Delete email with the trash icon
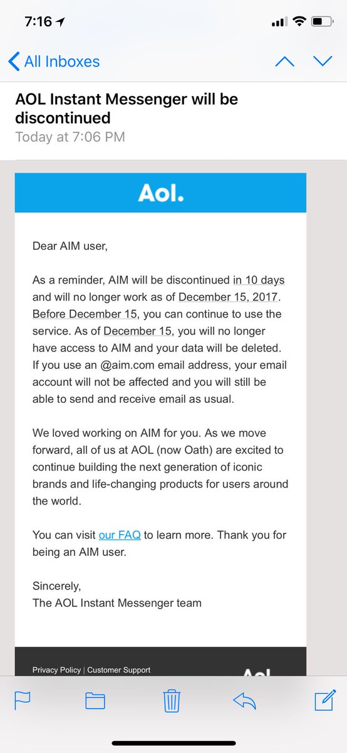347x753 pixels. pos(172,700)
